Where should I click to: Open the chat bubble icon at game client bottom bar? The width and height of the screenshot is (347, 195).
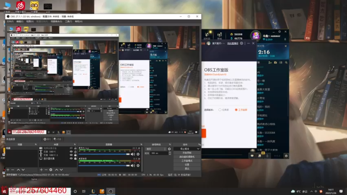pos(252,156)
